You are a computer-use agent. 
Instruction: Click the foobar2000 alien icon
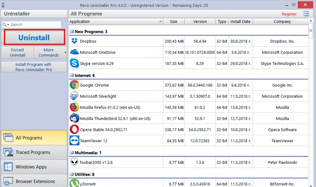point(74,162)
